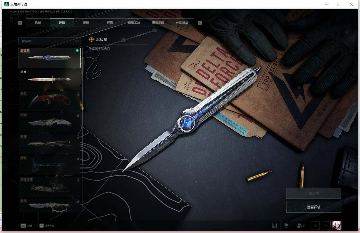360x233 pixels.
Task: Click the 天空属于哈夫克 description text
Action: [99, 48]
